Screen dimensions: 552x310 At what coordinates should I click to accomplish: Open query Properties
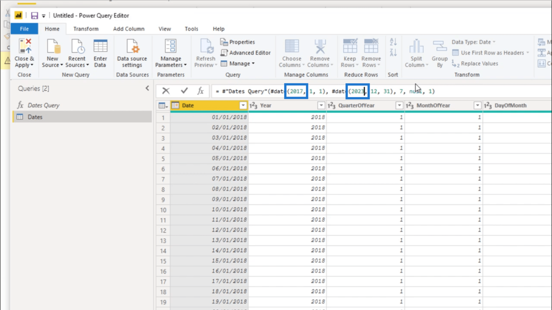coord(238,42)
